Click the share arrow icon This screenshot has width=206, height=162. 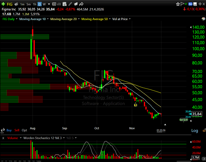[x=81, y=4]
